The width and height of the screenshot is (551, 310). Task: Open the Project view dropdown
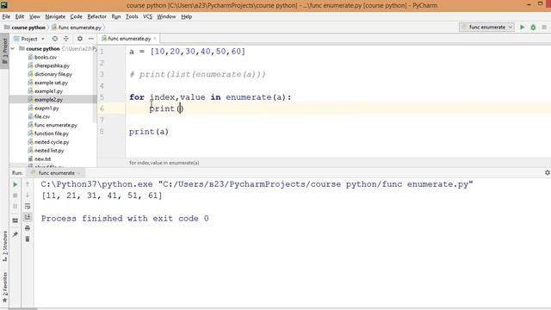pyautogui.click(x=29, y=39)
